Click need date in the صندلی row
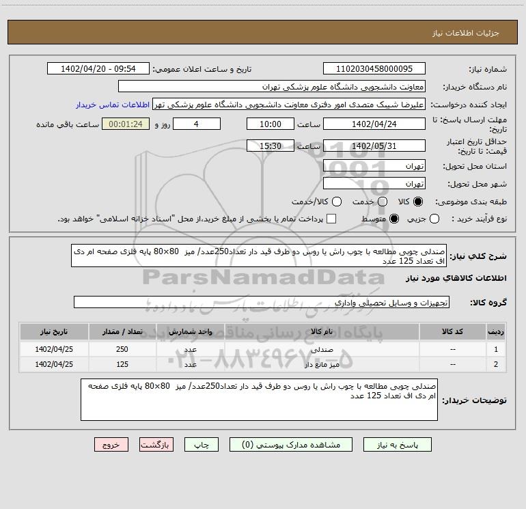The height and width of the screenshot is (509, 526). click(x=54, y=349)
